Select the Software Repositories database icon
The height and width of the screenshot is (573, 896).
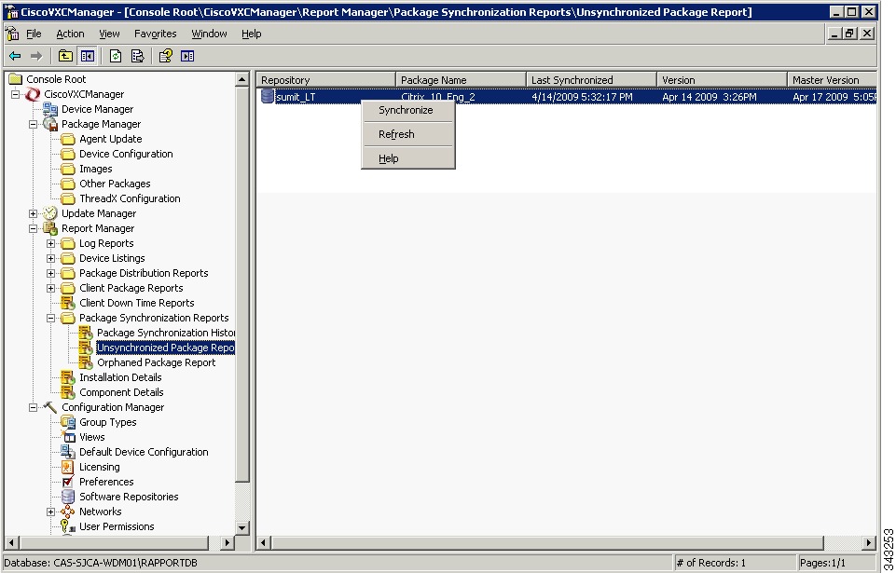coord(68,497)
